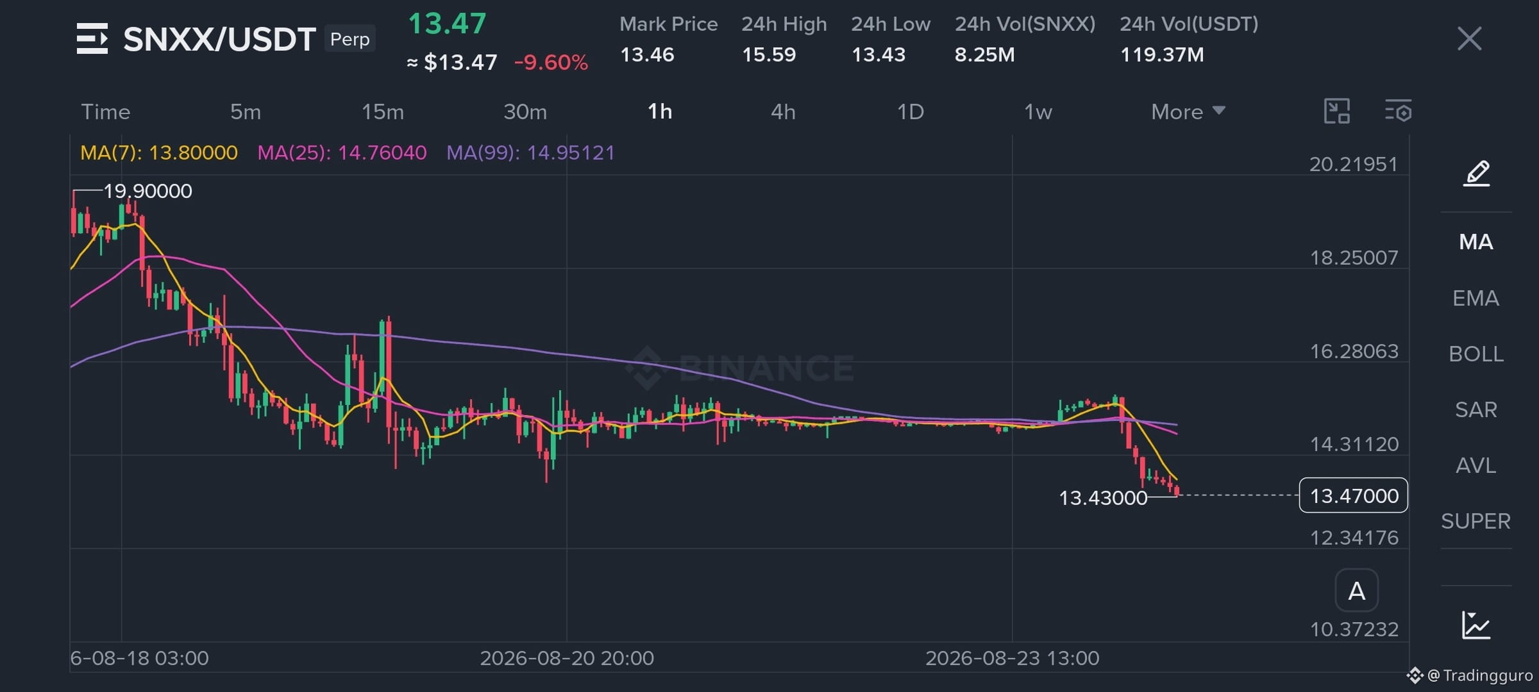Click the 14.31120 price axis label

point(1354,444)
